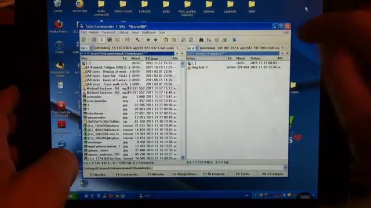Open the Start menu in menu bar
This screenshot has width=371, height=208.
coord(162,32)
